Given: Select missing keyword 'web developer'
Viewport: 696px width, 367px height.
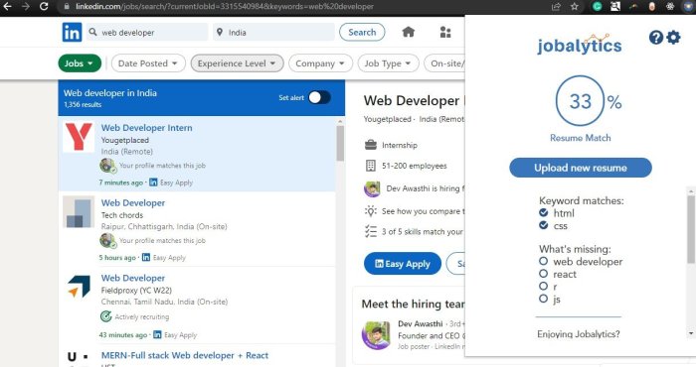Looking at the screenshot, I should (543, 261).
